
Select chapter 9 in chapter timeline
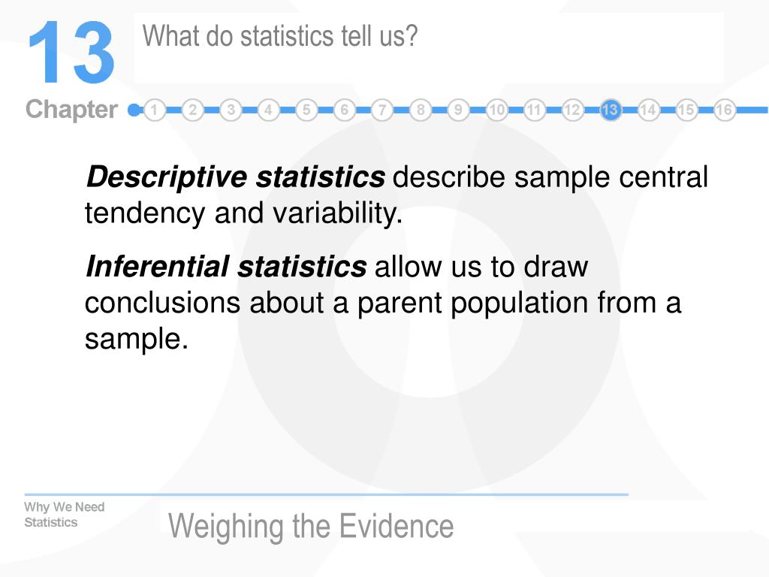[x=458, y=110]
